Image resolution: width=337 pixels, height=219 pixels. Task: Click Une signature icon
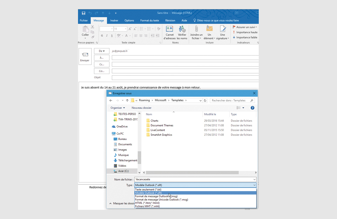point(223,32)
